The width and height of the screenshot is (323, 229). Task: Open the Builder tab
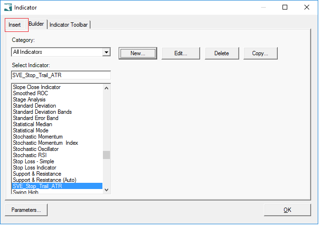(36, 24)
